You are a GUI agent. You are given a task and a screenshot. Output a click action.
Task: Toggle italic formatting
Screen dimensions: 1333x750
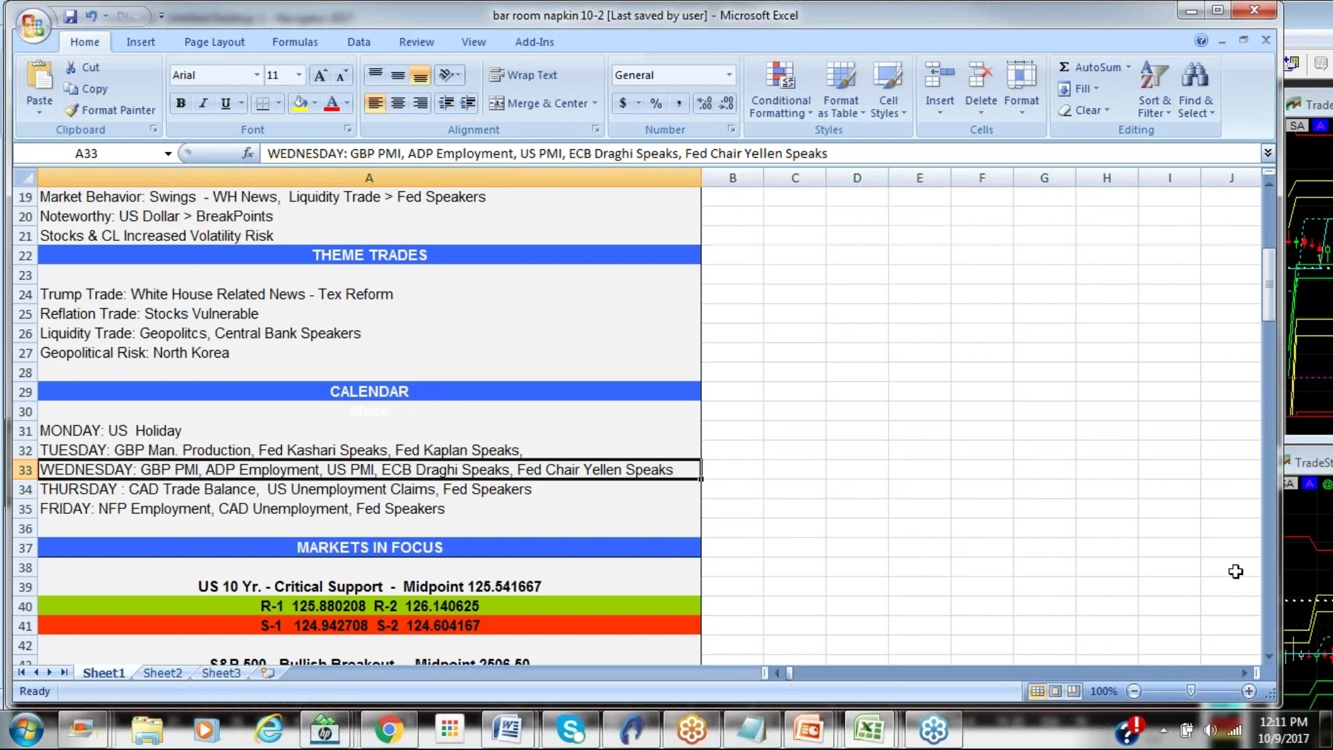click(203, 103)
